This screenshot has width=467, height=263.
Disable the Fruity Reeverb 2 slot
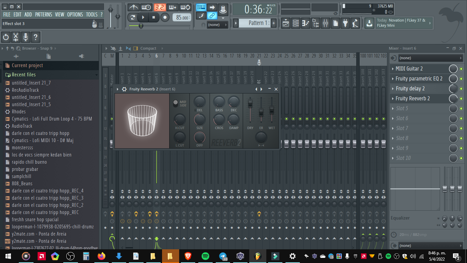461,99
